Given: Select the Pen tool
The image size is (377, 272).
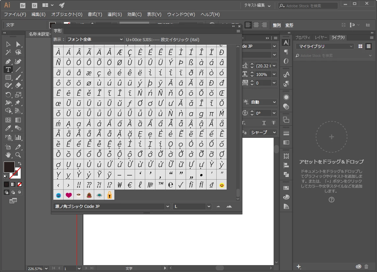Looking at the screenshot, I should point(8,62).
